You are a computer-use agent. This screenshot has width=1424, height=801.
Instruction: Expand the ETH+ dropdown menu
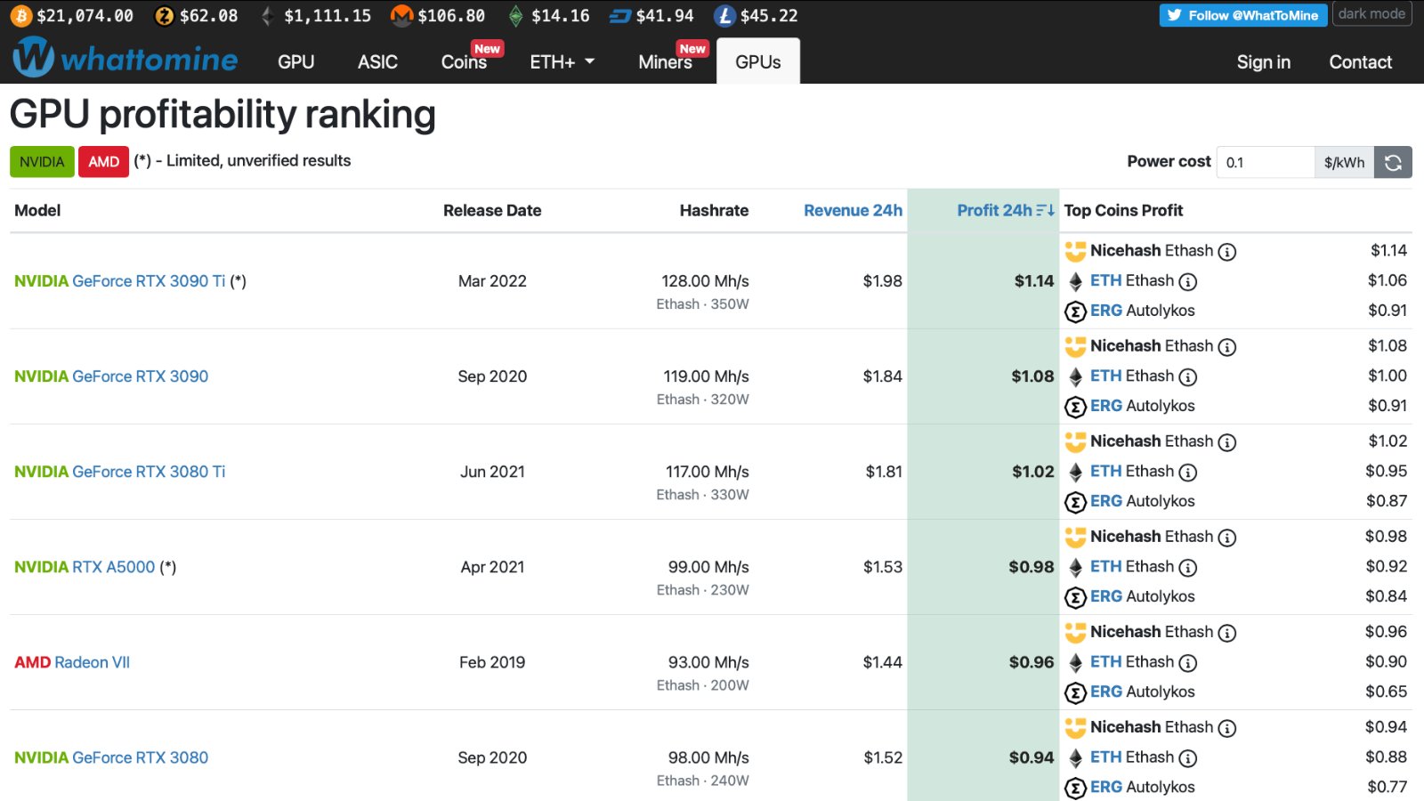[562, 62]
